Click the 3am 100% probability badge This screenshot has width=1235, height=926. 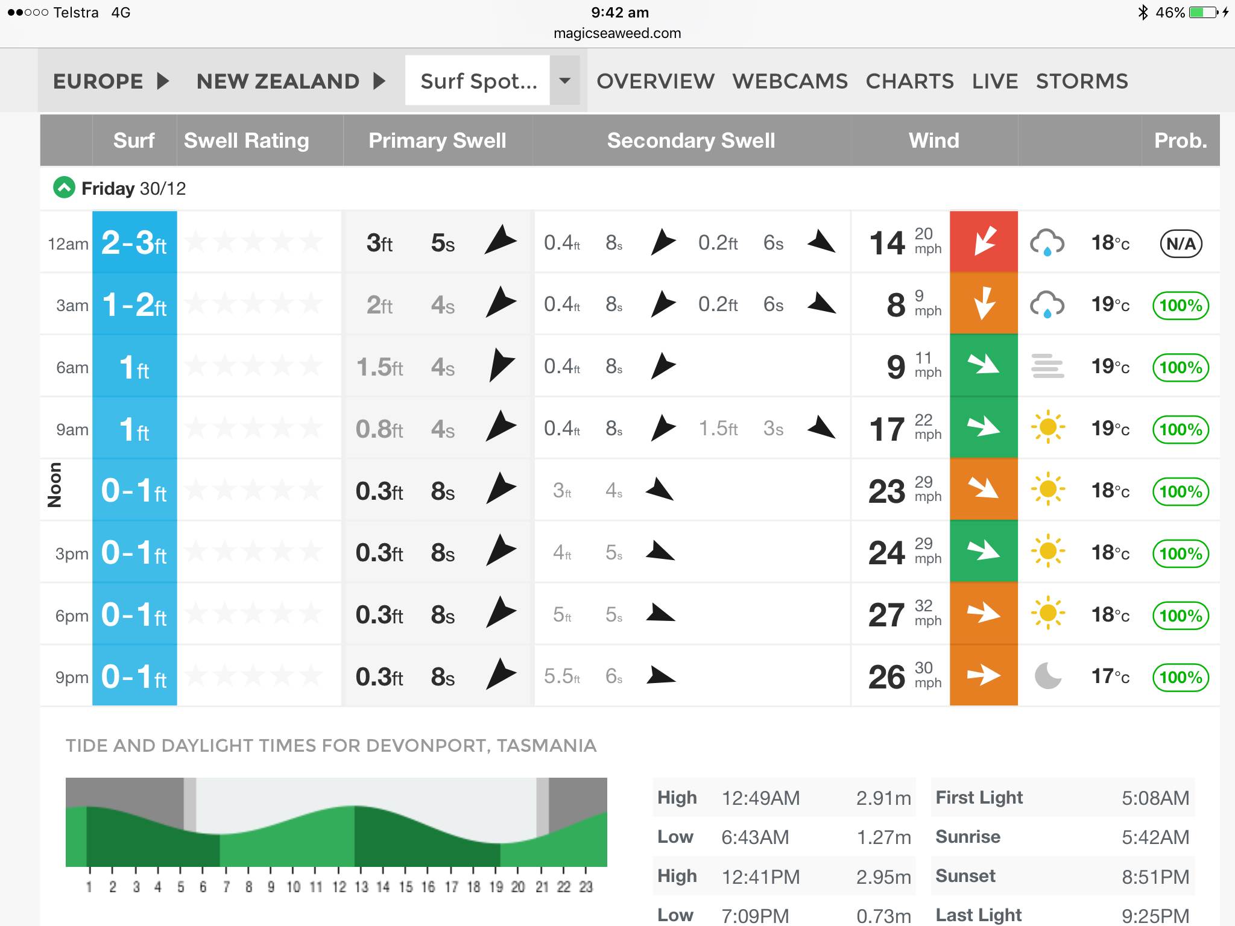click(1181, 305)
